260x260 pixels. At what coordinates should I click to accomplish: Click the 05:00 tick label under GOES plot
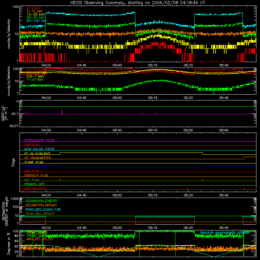point(117,130)
